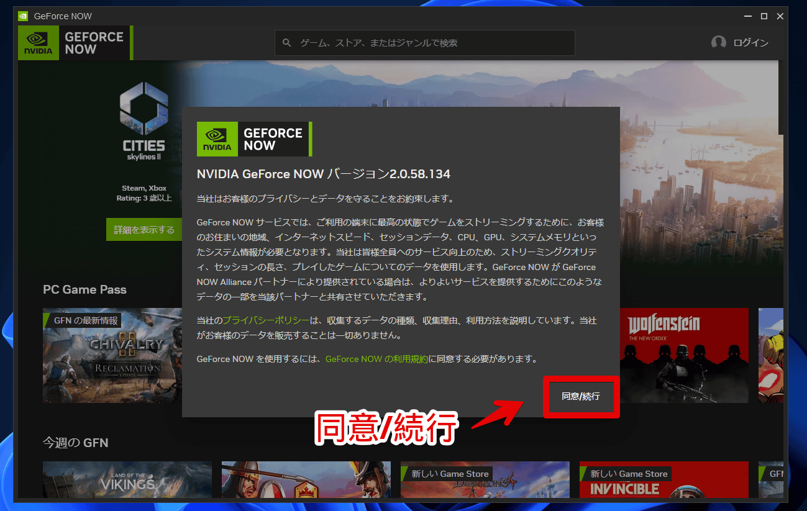Image resolution: width=807 pixels, height=511 pixels.
Task: Click the small NVIDIA icon in title bar
Action: tap(23, 16)
